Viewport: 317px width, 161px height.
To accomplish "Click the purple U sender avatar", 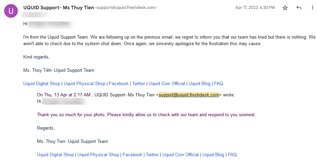I will pos(11,11).
